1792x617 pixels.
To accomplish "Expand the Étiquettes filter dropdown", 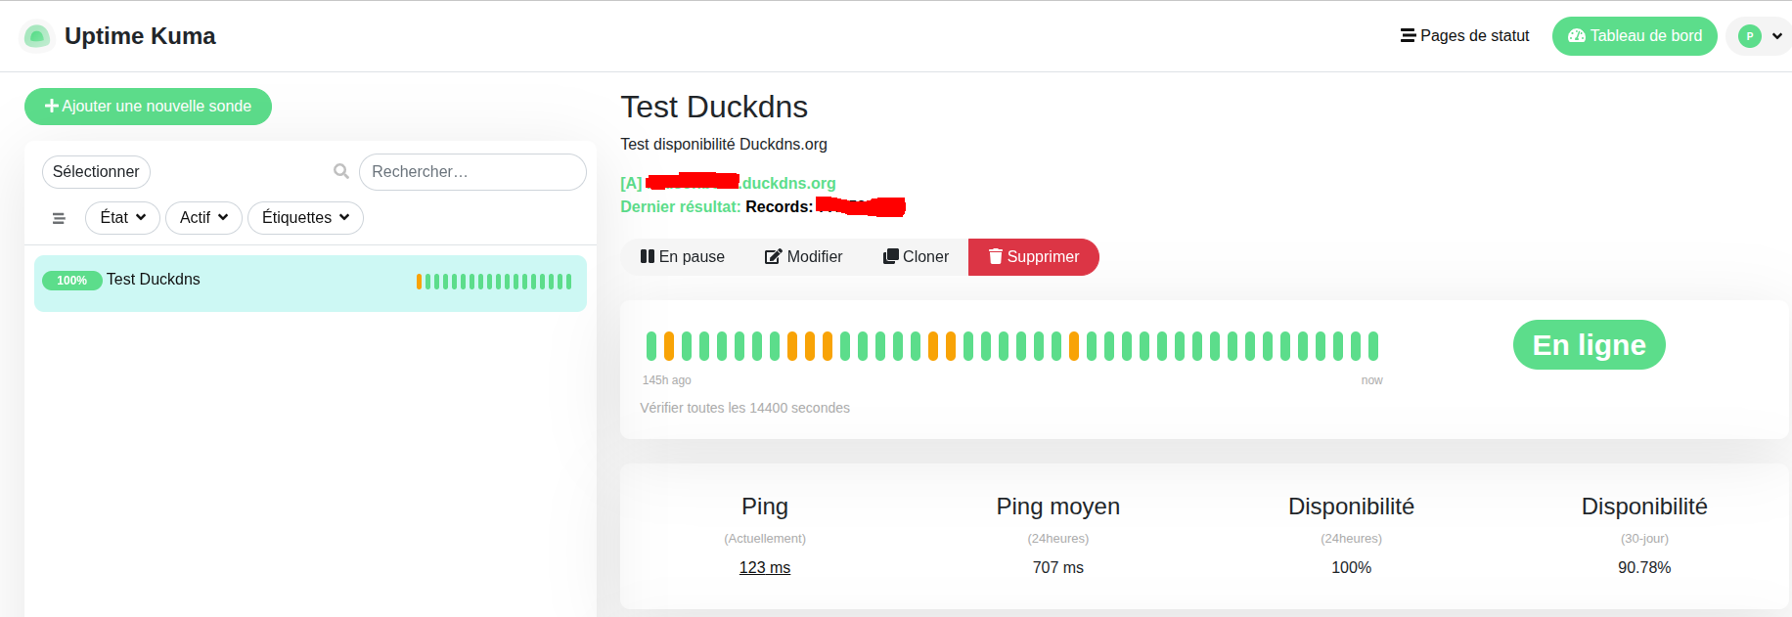I will 305,218.
